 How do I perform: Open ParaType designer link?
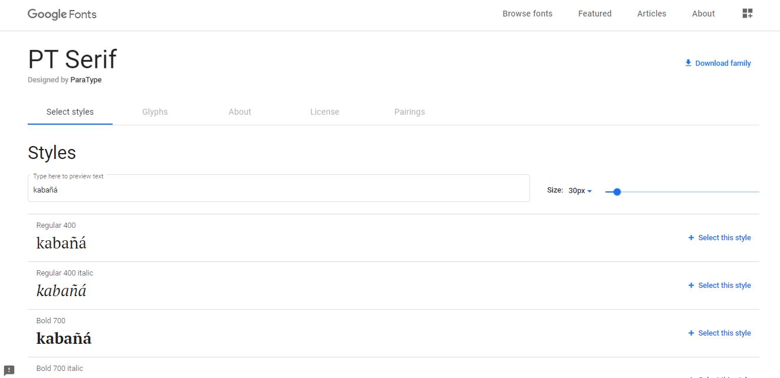86,80
